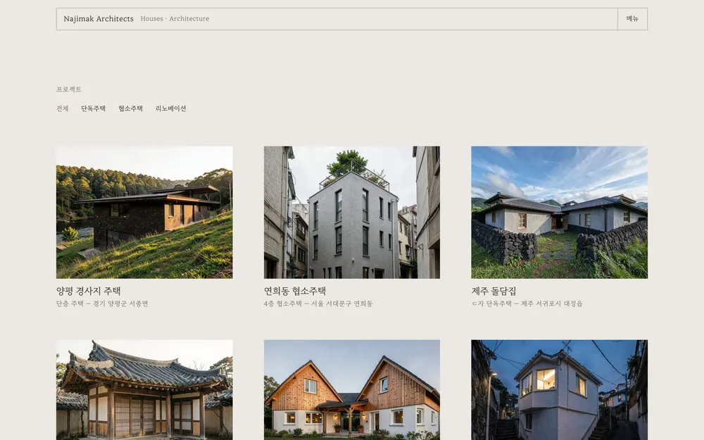Select the 전체 filter tab
This screenshot has width=704, height=440.
pos(63,108)
